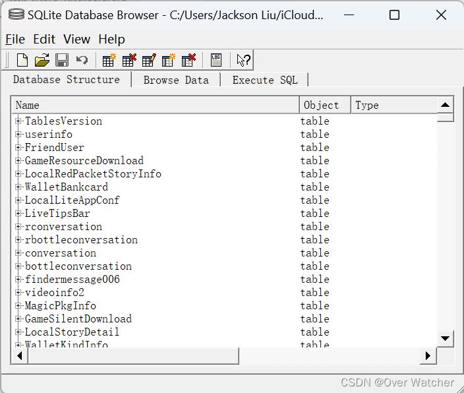This screenshot has width=464, height=393.
Task: Click the Save changes floppy icon
Action: 62,60
